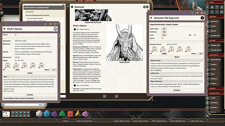Expand Secrets of Dolmenwood - Part One chapter
The height and width of the screenshot is (126, 225).
pyautogui.click(x=37, y=15)
